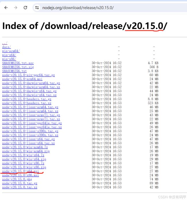Click the browser forward arrow
The image size is (187, 200).
[x=16, y=8]
